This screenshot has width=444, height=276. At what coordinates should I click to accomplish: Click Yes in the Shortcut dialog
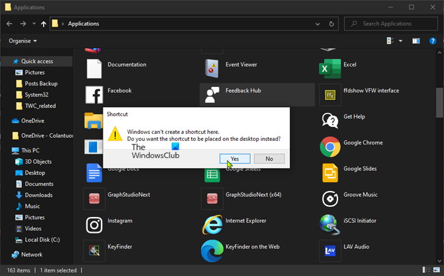pyautogui.click(x=234, y=159)
